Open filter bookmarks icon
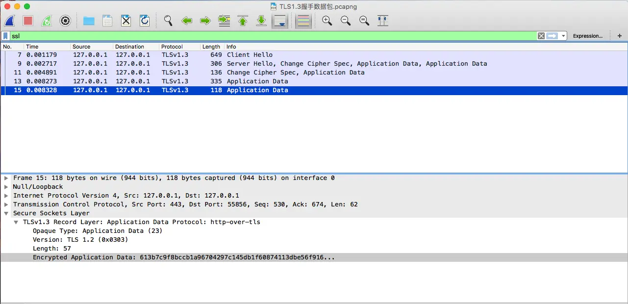Viewport: 628px width, 304px height. coord(5,36)
